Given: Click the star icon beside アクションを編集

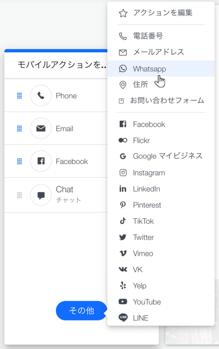Looking at the screenshot, I should coord(123,13).
